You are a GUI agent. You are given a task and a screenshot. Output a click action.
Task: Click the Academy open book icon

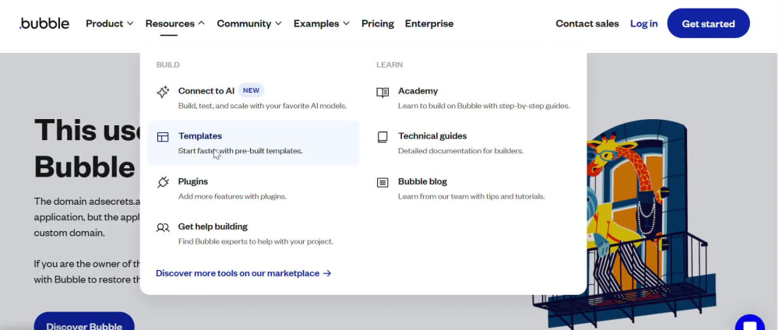382,93
